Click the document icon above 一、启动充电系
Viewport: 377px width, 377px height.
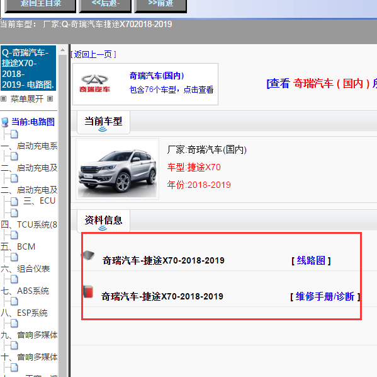(14, 134)
